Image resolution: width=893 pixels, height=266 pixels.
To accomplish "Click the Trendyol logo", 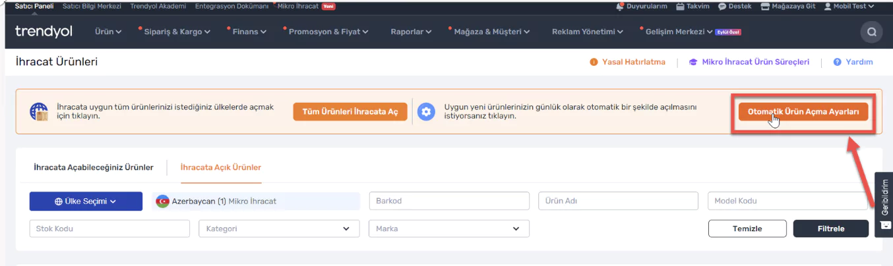I will [x=44, y=32].
